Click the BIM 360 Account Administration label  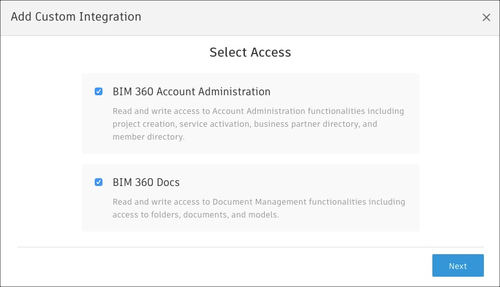point(191,92)
